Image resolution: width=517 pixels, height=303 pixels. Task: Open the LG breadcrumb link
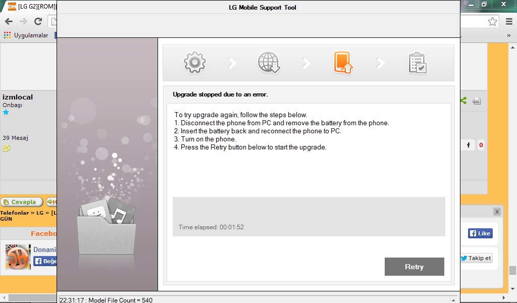click(40, 213)
